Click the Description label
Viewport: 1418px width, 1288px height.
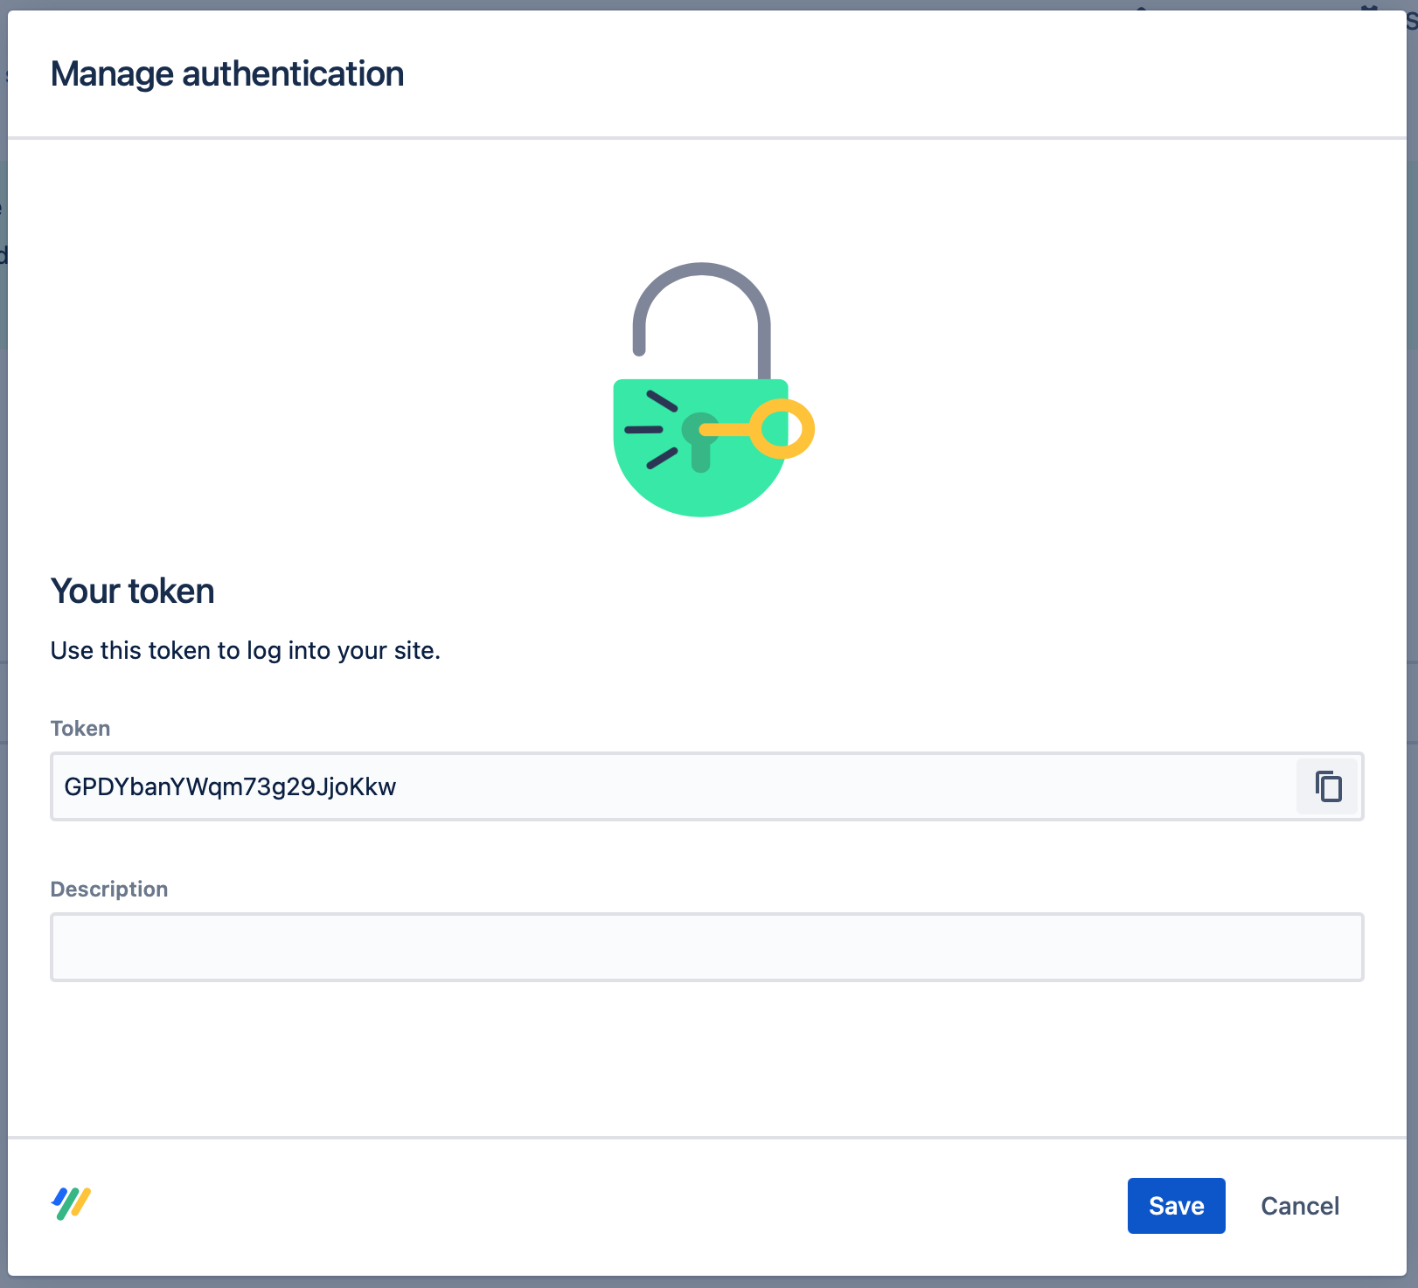(x=109, y=889)
